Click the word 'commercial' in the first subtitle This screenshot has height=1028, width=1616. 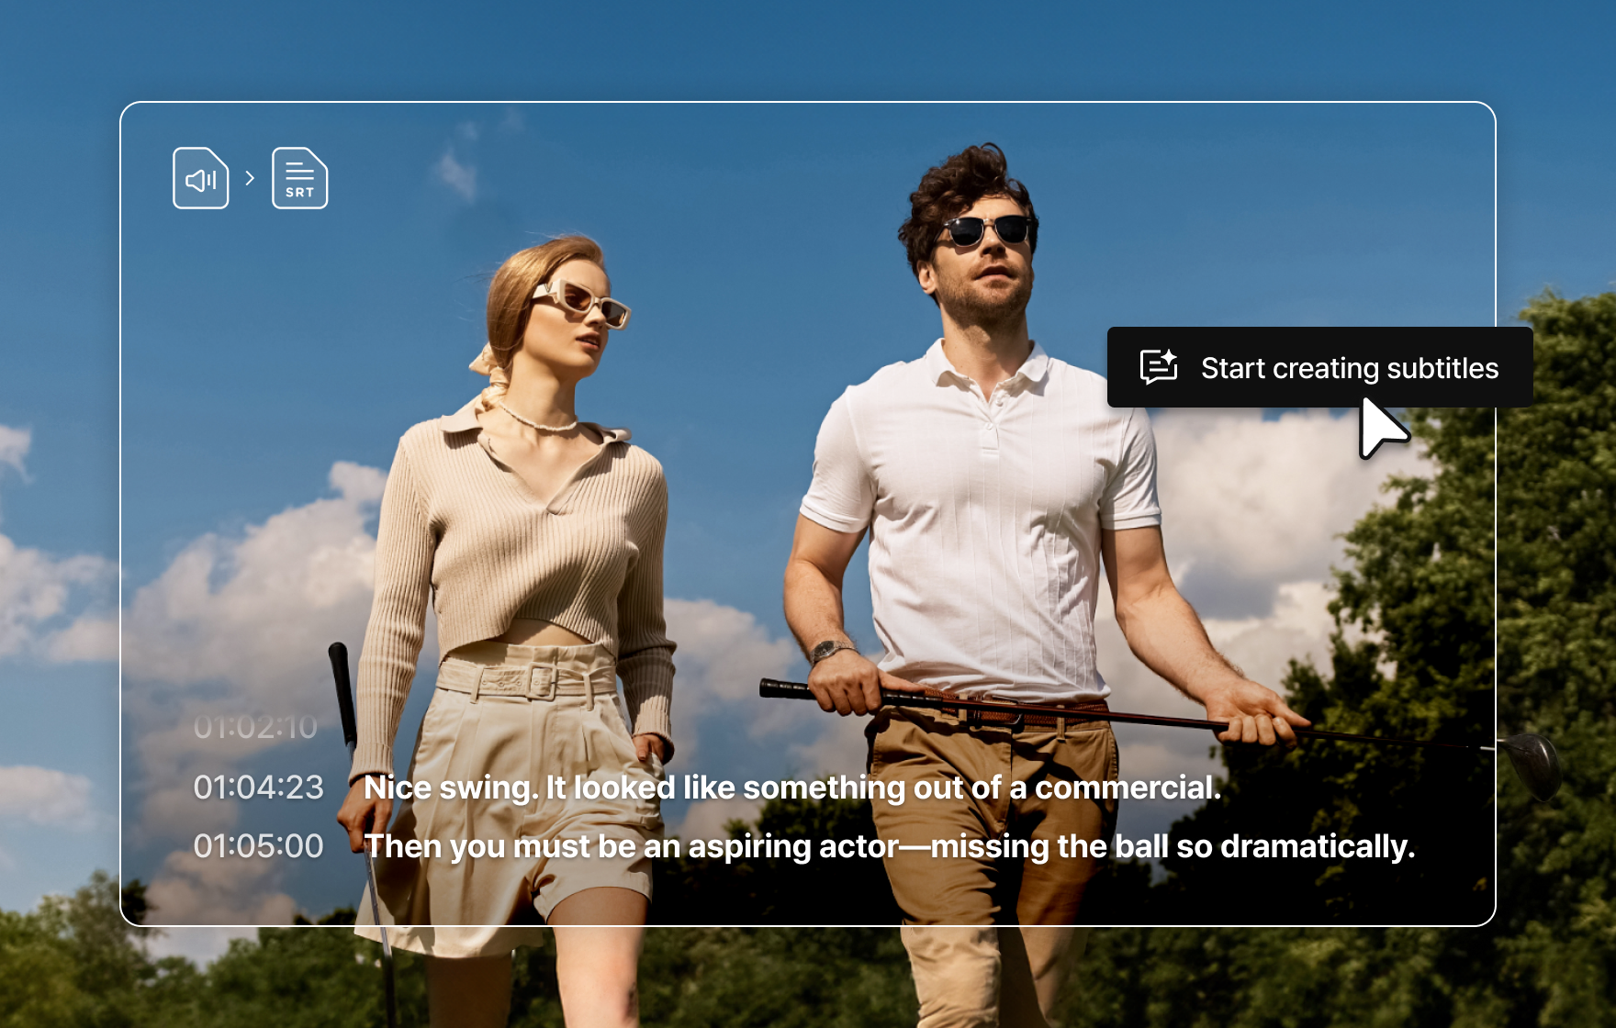point(1127,788)
